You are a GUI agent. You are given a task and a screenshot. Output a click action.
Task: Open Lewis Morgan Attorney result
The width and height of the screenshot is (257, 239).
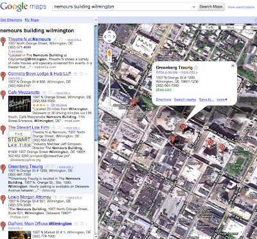[x=30, y=197]
